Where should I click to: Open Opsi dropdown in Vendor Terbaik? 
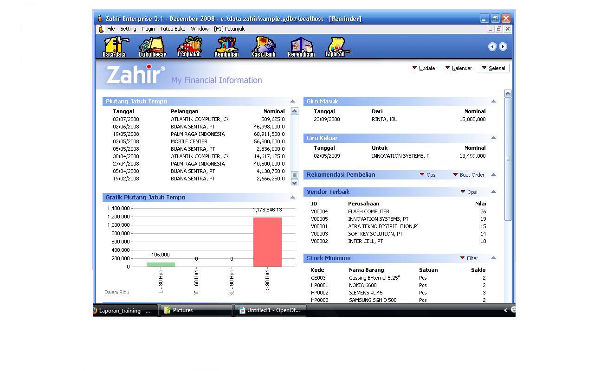469,192
